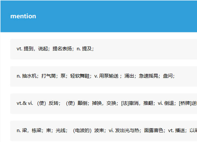Click the 'mention' word header

[x=23, y=16]
